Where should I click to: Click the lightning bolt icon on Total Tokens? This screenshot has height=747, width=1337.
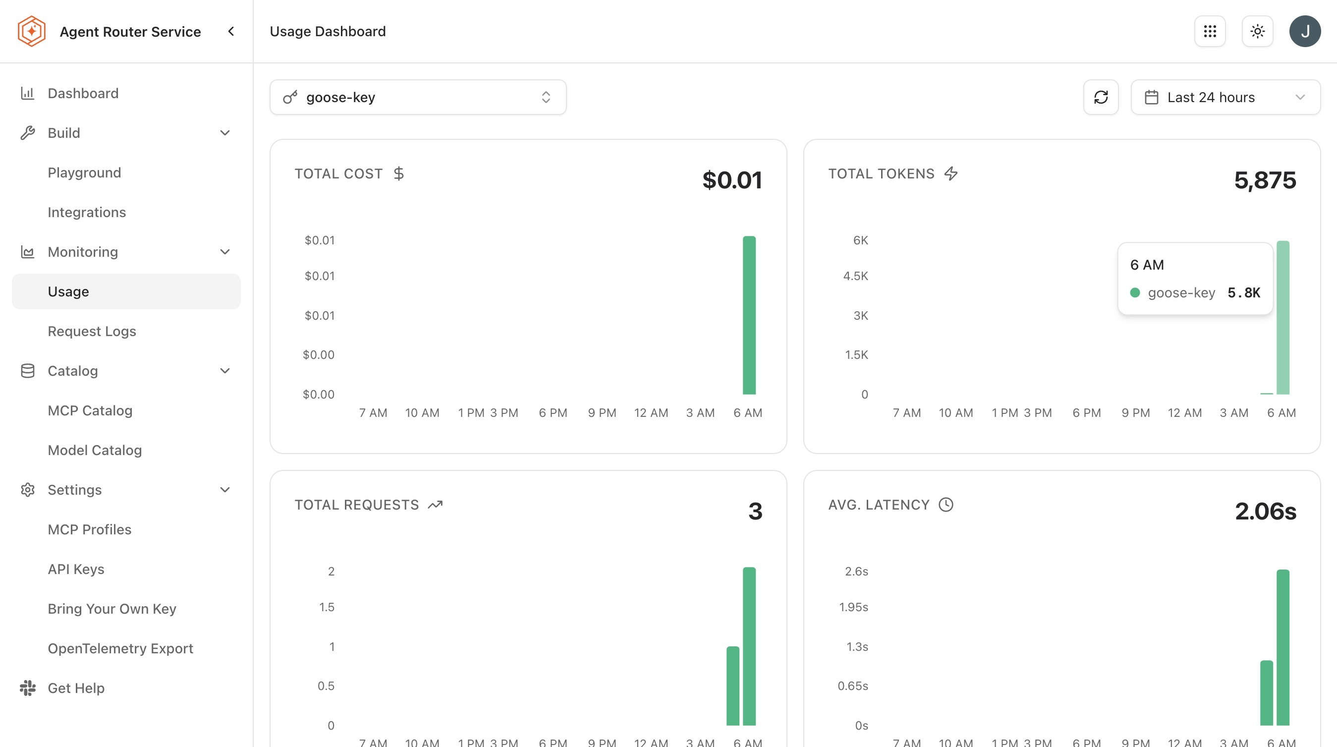(951, 173)
